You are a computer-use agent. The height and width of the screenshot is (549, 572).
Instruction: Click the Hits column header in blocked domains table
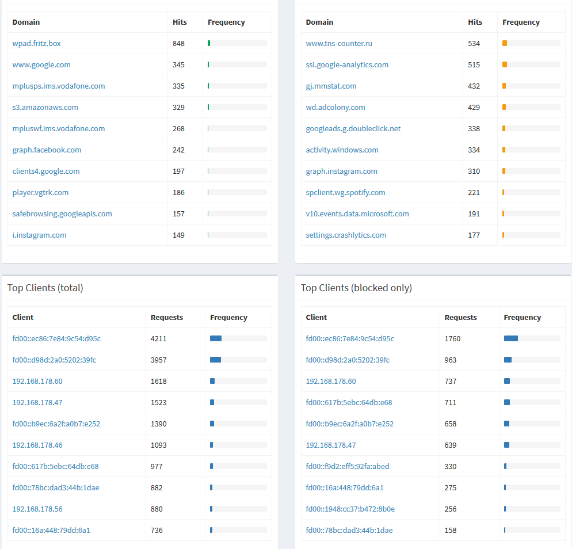pos(475,22)
